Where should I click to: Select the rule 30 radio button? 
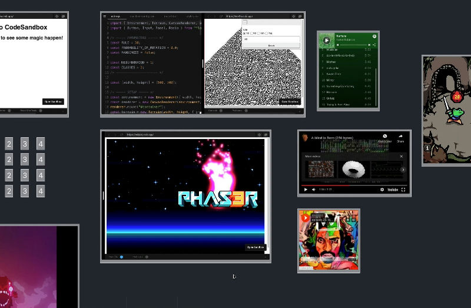coord(244,34)
